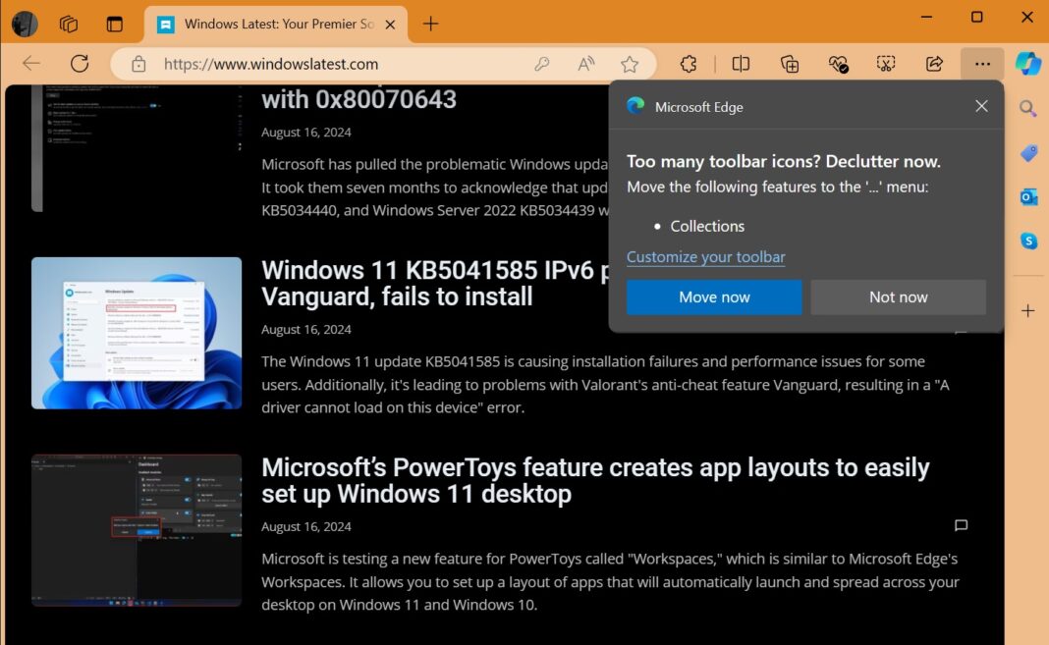Click Customize your toolbar link
This screenshot has width=1049, height=645.
coord(706,256)
